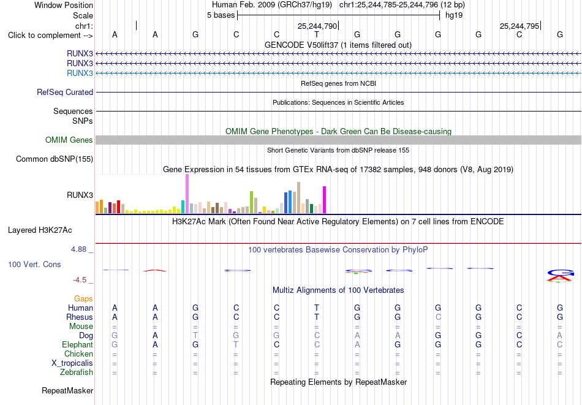Click the yellow-green bar in GTEx chart
This screenshot has width=582, height=405.
tap(251, 202)
